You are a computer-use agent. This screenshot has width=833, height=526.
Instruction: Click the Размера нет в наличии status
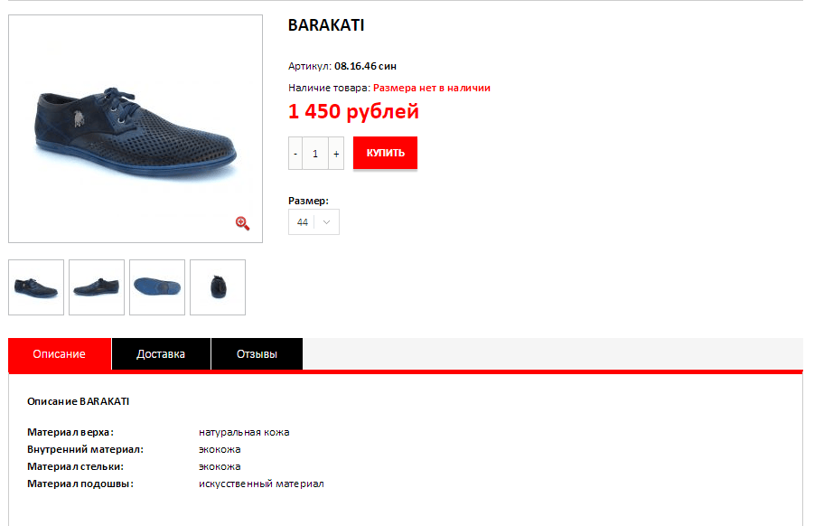click(431, 88)
